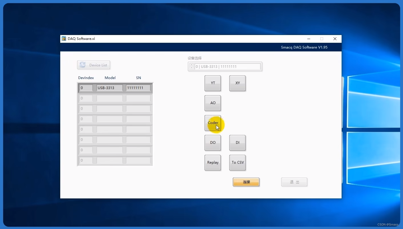
Task: Minimize the DAQ Software window
Action: [x=309, y=39]
